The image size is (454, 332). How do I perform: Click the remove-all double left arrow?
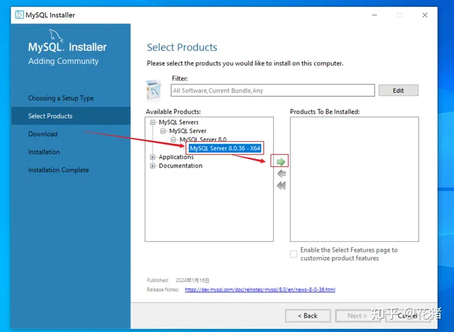point(281,186)
